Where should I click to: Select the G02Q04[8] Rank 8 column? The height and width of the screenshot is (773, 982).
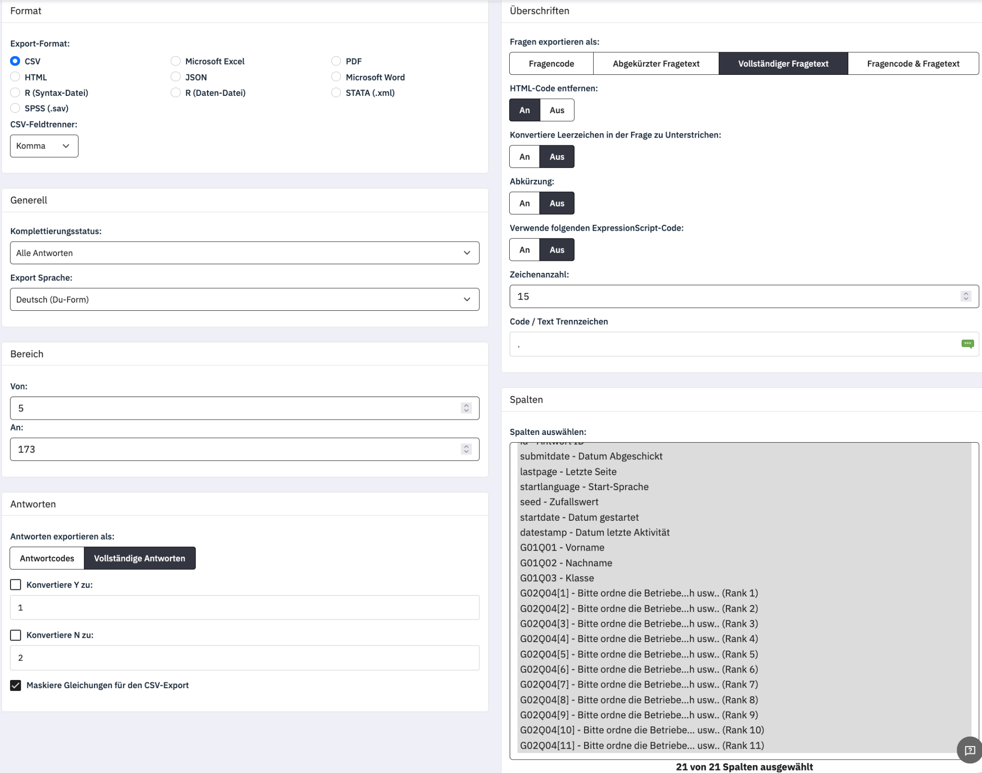[744, 700]
